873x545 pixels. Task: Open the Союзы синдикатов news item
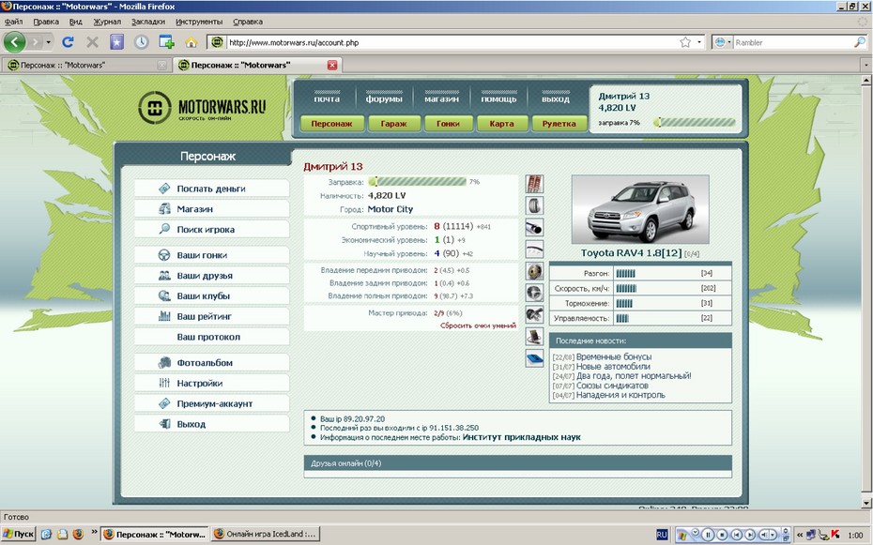(612, 386)
